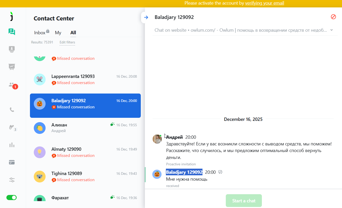Click the speech bubble icon after 20:00
The width and height of the screenshot is (342, 208).
coord(220,172)
